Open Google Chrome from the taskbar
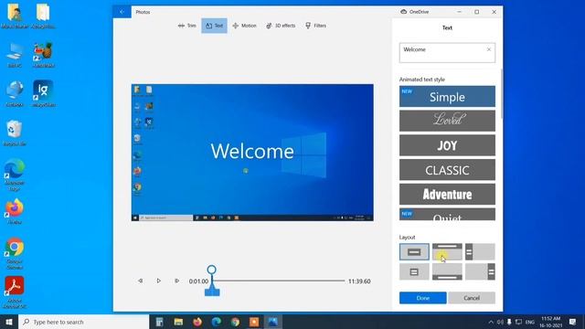This screenshot has width=585, height=329. [235, 322]
